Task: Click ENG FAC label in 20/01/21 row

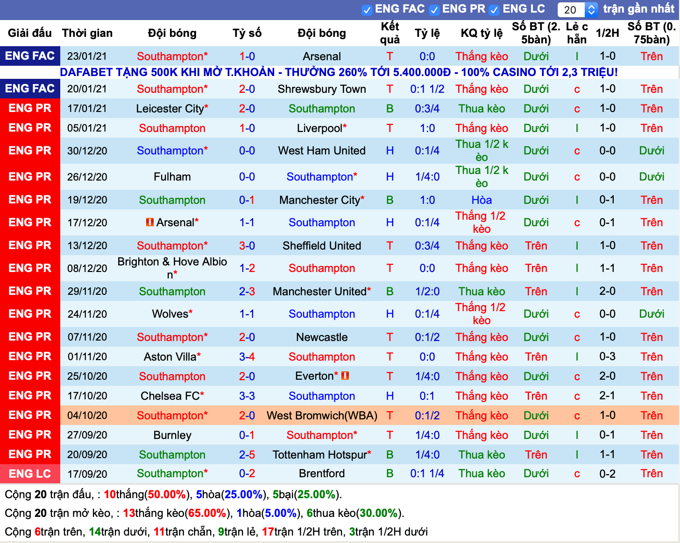Action: coord(30,89)
